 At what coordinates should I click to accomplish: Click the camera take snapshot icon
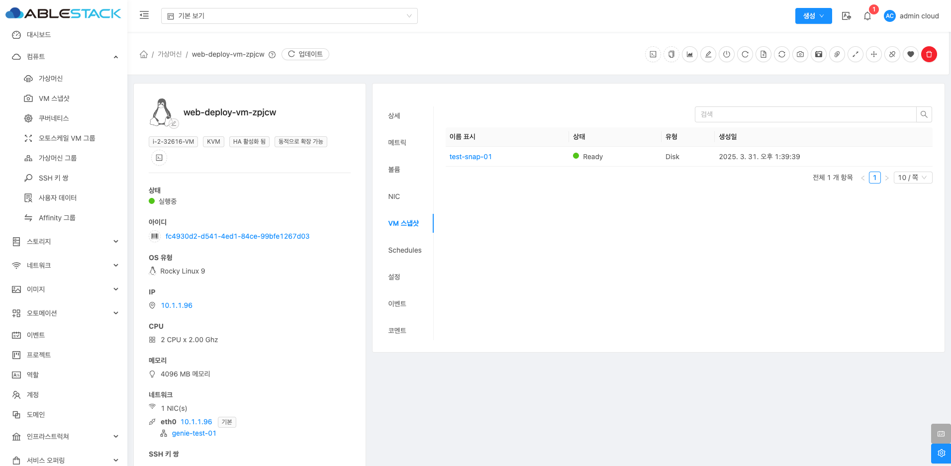coord(800,54)
